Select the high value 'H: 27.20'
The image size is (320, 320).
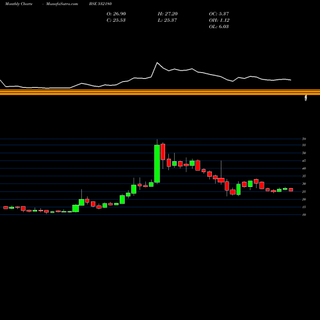pos(168,14)
